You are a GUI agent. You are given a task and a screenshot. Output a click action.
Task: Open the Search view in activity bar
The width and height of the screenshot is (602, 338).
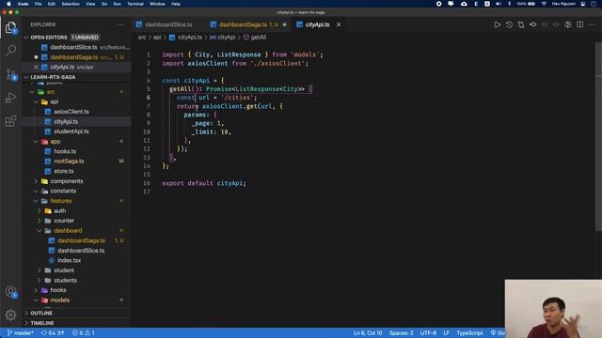[10, 50]
